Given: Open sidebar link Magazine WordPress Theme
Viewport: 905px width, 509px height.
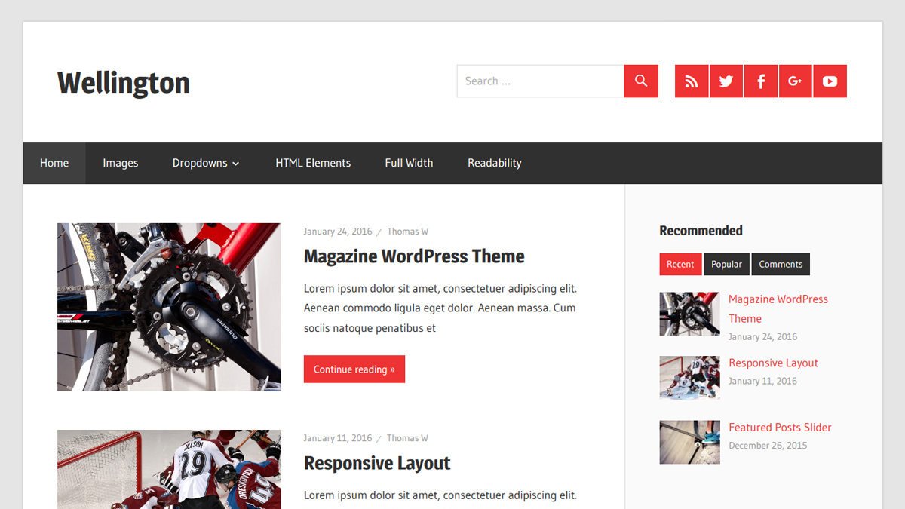Looking at the screenshot, I should pos(778,308).
